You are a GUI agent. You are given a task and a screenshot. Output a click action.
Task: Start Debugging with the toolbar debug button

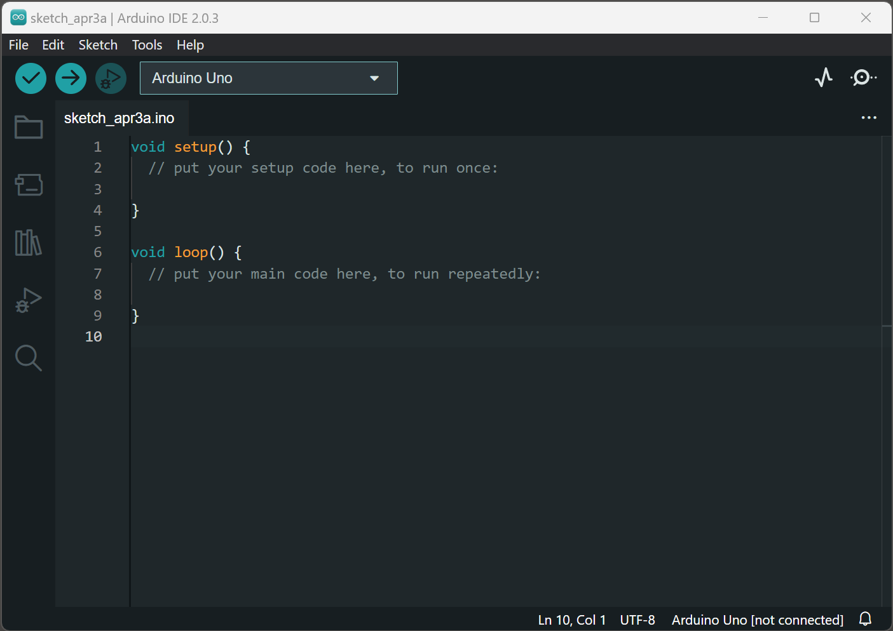(x=111, y=78)
